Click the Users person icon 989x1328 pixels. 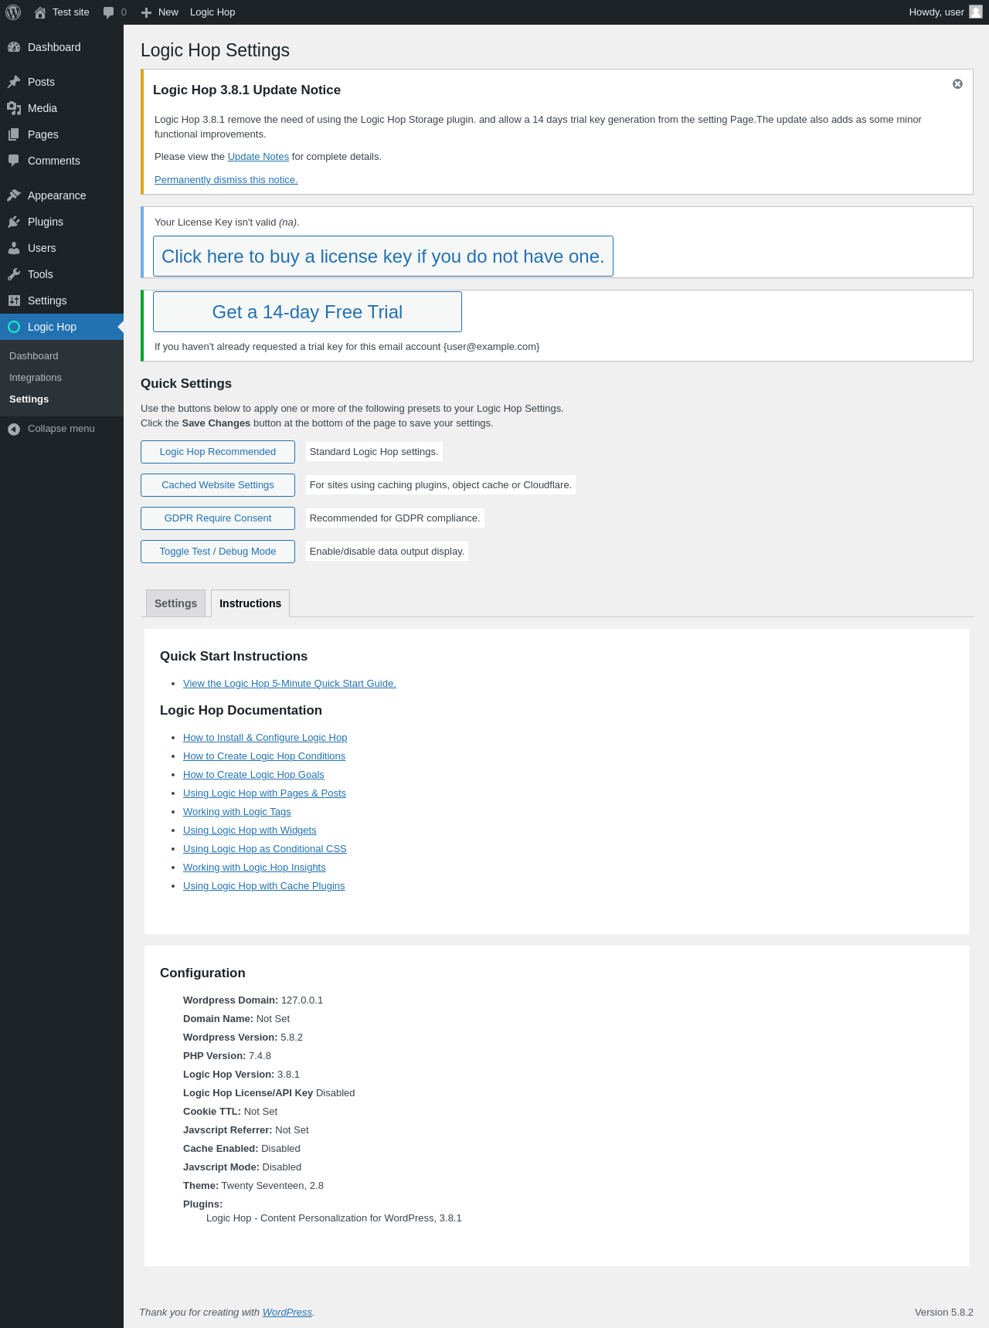tap(14, 248)
